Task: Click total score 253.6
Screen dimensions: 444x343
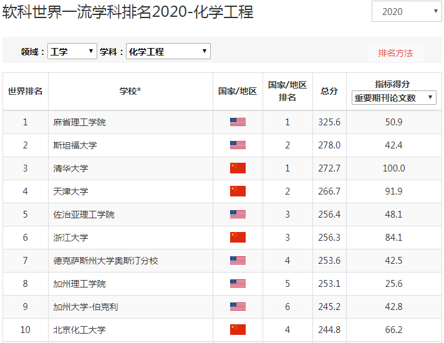Action: (329, 261)
